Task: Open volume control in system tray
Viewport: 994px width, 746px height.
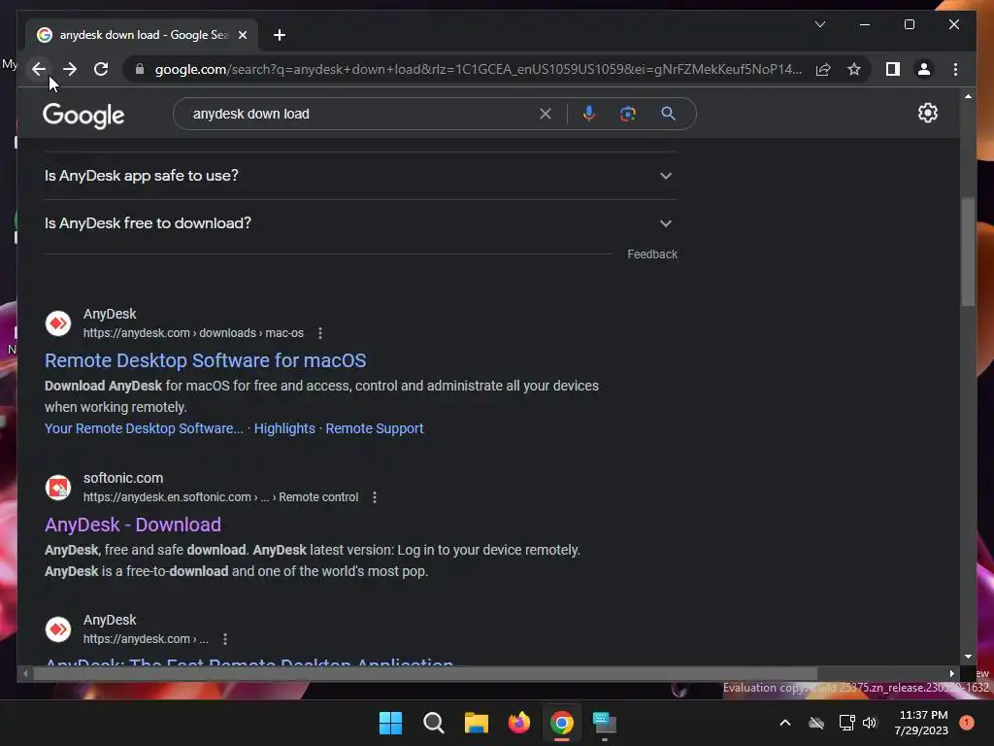Action: pyautogui.click(x=870, y=723)
